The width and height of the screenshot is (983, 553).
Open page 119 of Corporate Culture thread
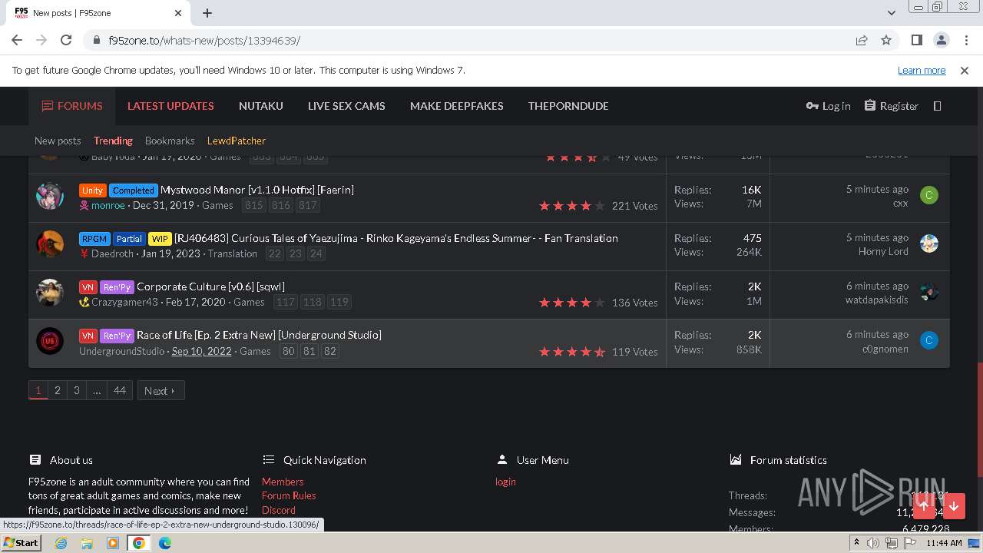click(339, 302)
